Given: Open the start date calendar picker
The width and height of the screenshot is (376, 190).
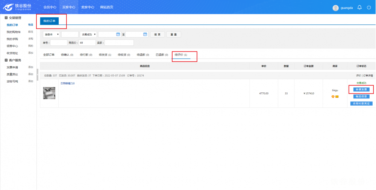Looking at the screenshot, I should [x=118, y=34].
